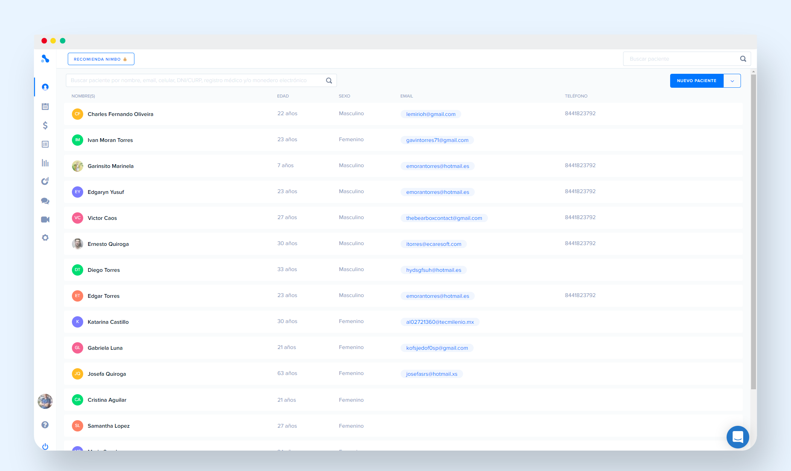This screenshot has height=471, width=791.
Task: Click the top-right Buscar paciente field
Action: 681,59
